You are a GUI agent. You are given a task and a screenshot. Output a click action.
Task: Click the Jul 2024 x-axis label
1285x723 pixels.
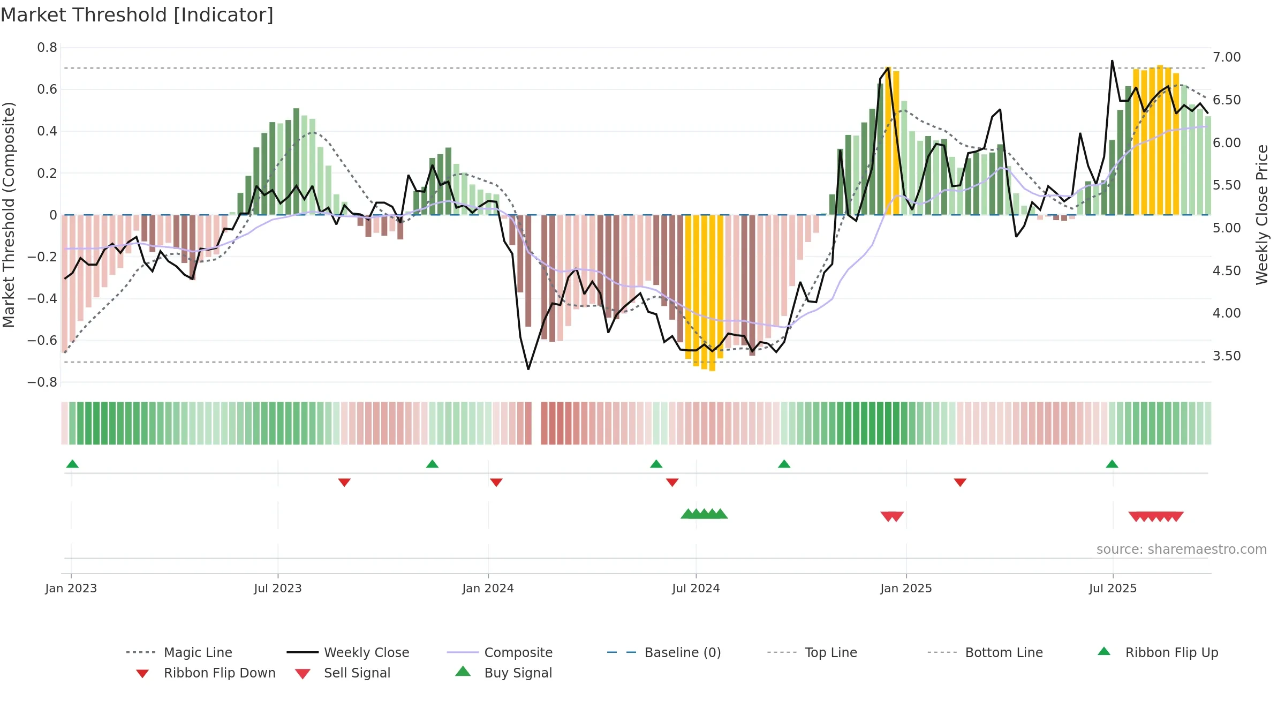tap(696, 588)
